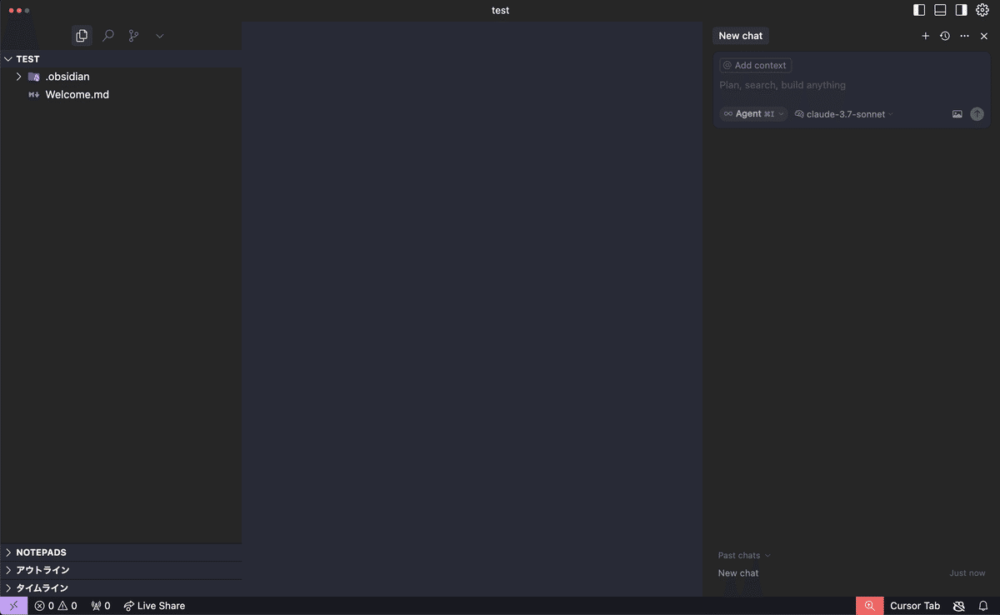Open the claude-3.7-sonnet model dropdown
Screen dimensions: 1000x615
844,114
